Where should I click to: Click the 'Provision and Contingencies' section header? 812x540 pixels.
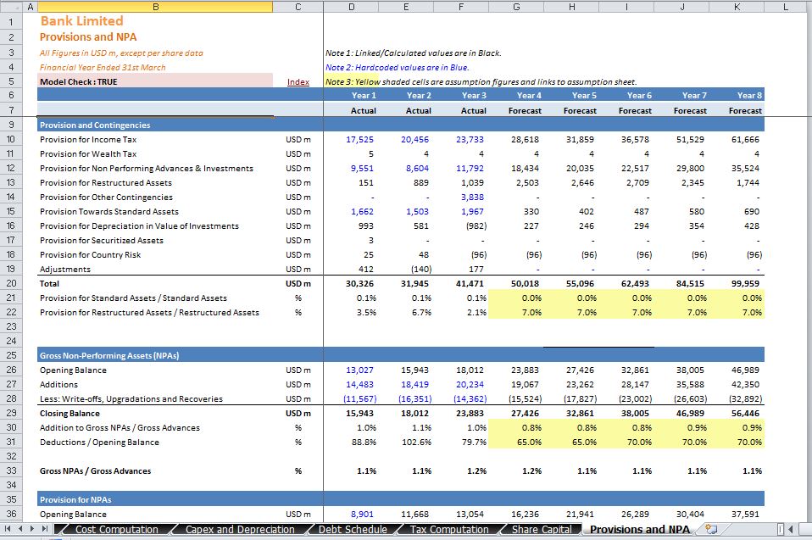click(x=95, y=125)
